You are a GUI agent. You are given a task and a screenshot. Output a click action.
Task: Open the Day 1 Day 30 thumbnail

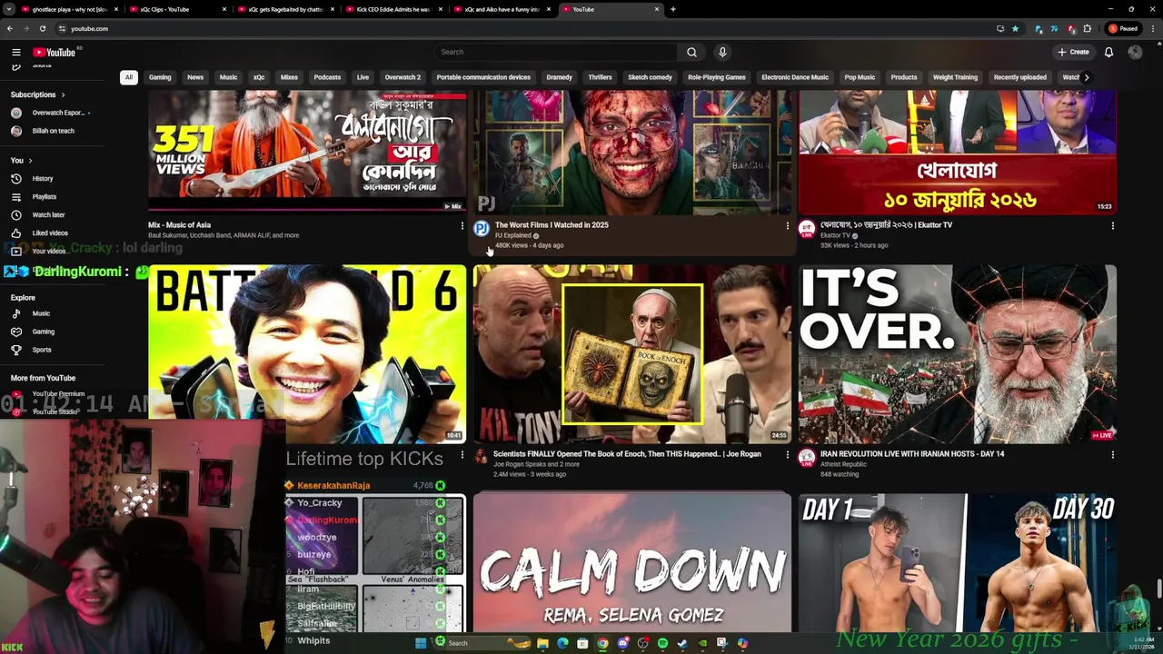click(958, 563)
